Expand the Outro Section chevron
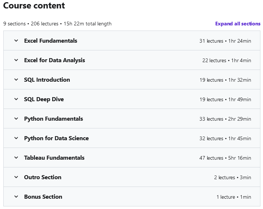The height and width of the screenshot is (209, 263). pyautogui.click(x=16, y=177)
